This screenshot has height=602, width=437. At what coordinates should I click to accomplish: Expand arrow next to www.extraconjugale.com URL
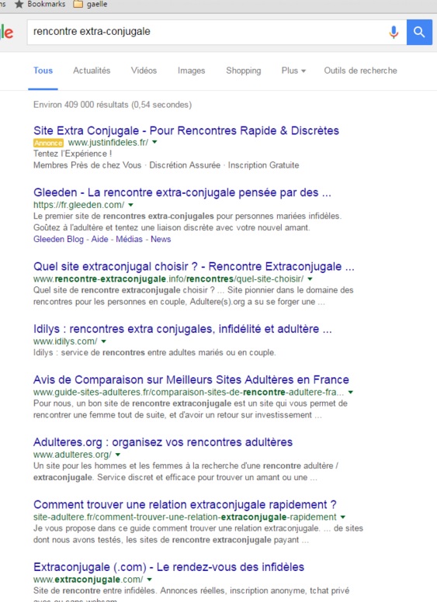coord(149,580)
